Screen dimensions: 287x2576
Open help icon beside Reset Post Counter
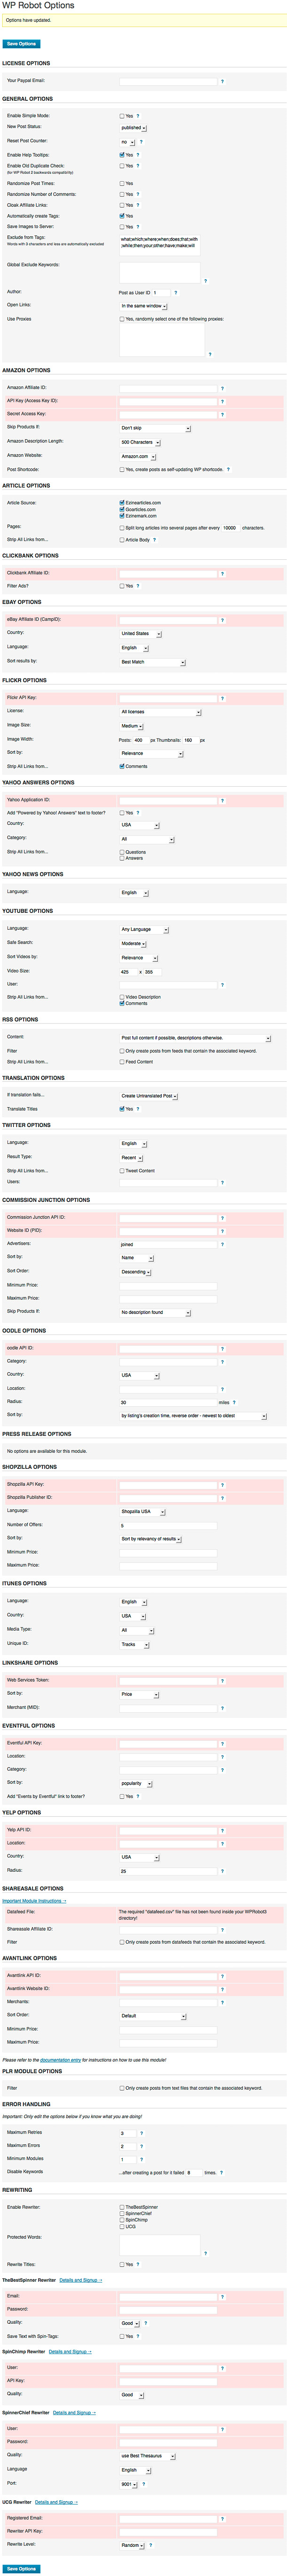(x=141, y=142)
